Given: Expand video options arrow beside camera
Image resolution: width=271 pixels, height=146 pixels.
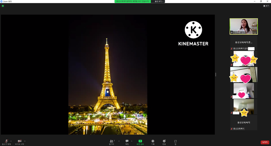Looking at the screenshot, I should coord(25,141).
